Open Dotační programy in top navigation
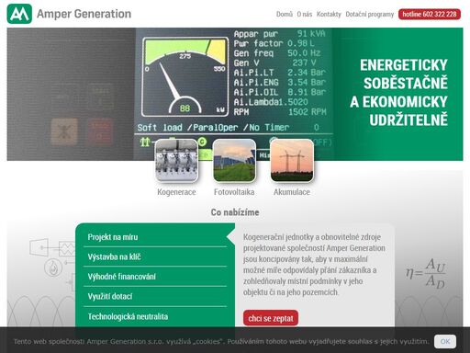This screenshot has width=470, height=353. coord(370,14)
